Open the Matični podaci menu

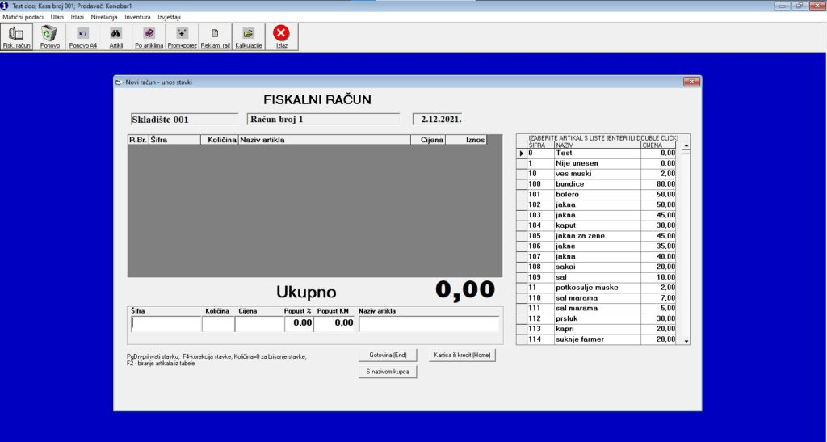coord(23,16)
